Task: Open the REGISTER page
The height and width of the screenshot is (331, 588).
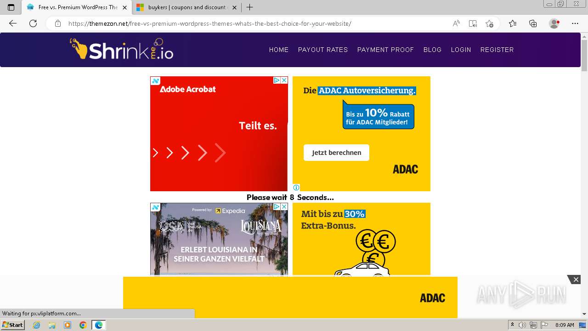Action: click(497, 50)
